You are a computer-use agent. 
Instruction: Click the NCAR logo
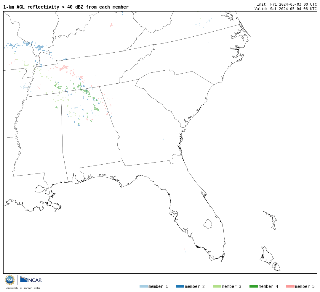click(31, 280)
